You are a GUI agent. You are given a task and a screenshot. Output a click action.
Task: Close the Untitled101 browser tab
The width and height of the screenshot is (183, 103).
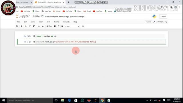click(63, 2)
